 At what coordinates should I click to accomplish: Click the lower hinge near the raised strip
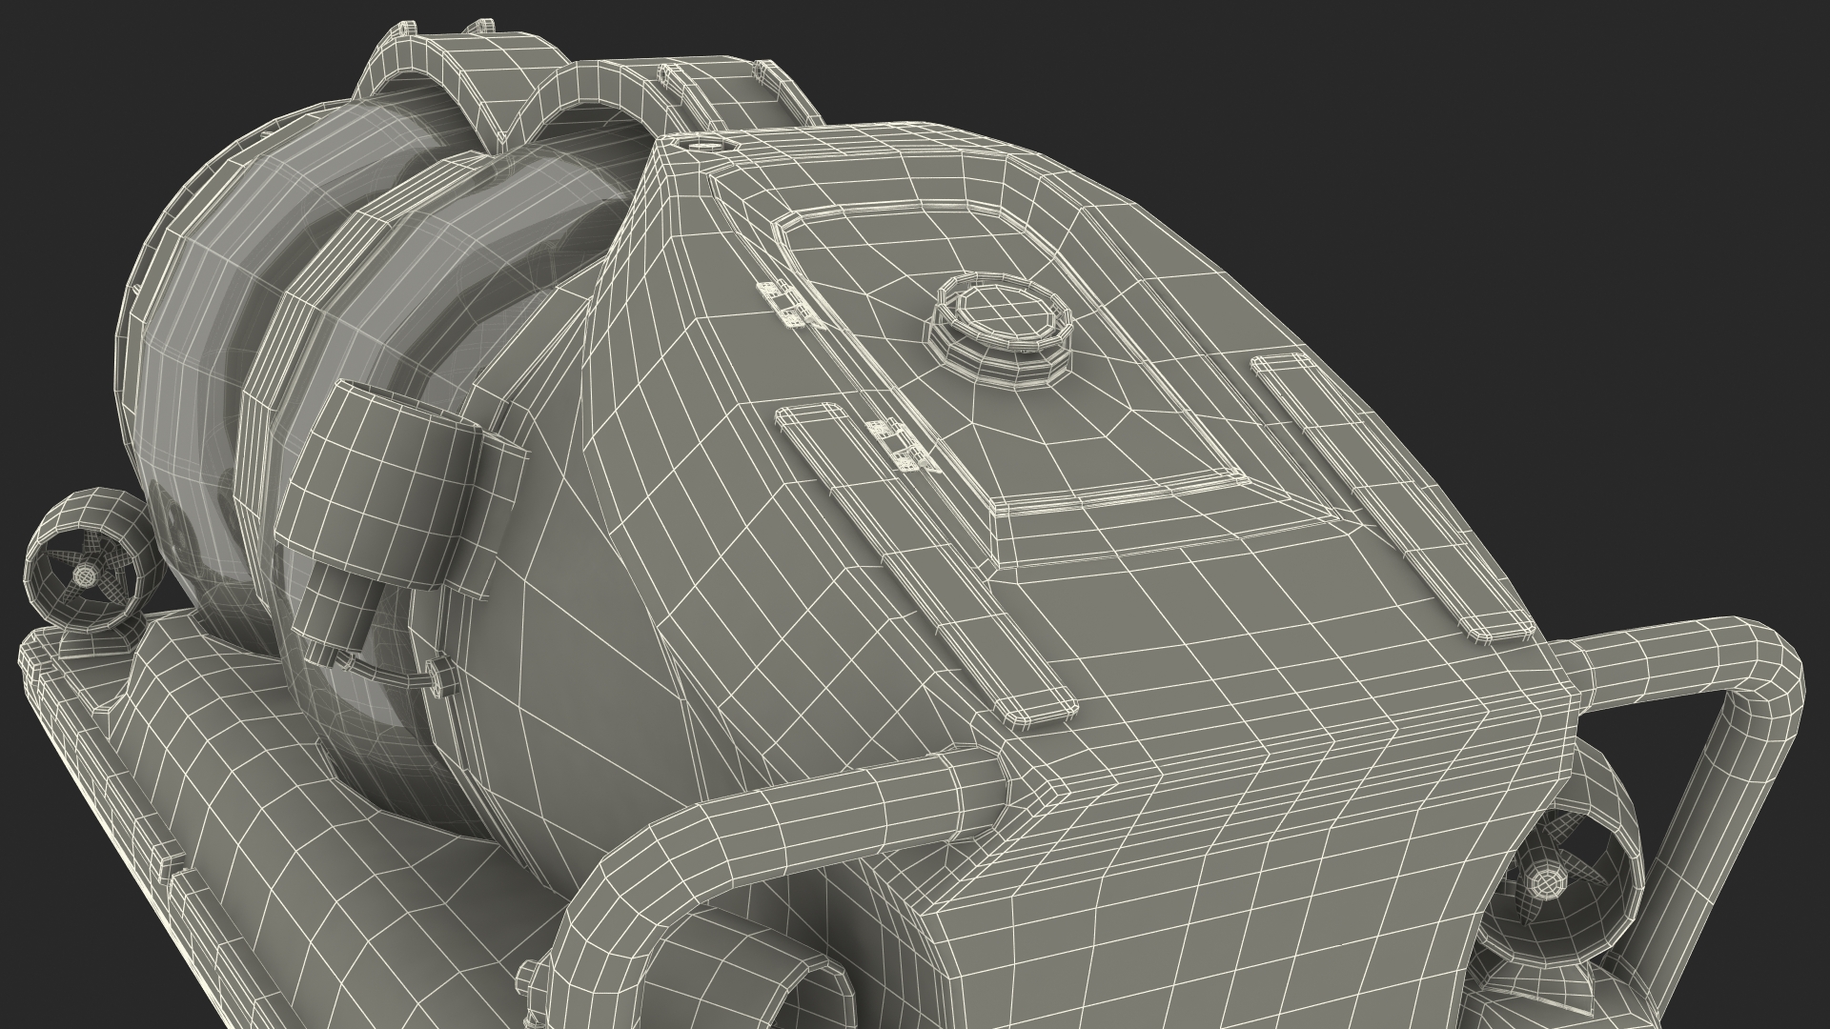click(900, 446)
